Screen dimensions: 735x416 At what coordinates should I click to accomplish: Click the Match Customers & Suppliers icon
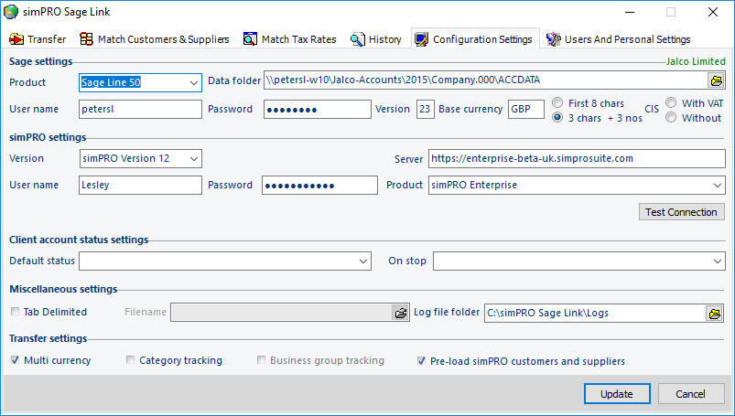[x=87, y=39]
